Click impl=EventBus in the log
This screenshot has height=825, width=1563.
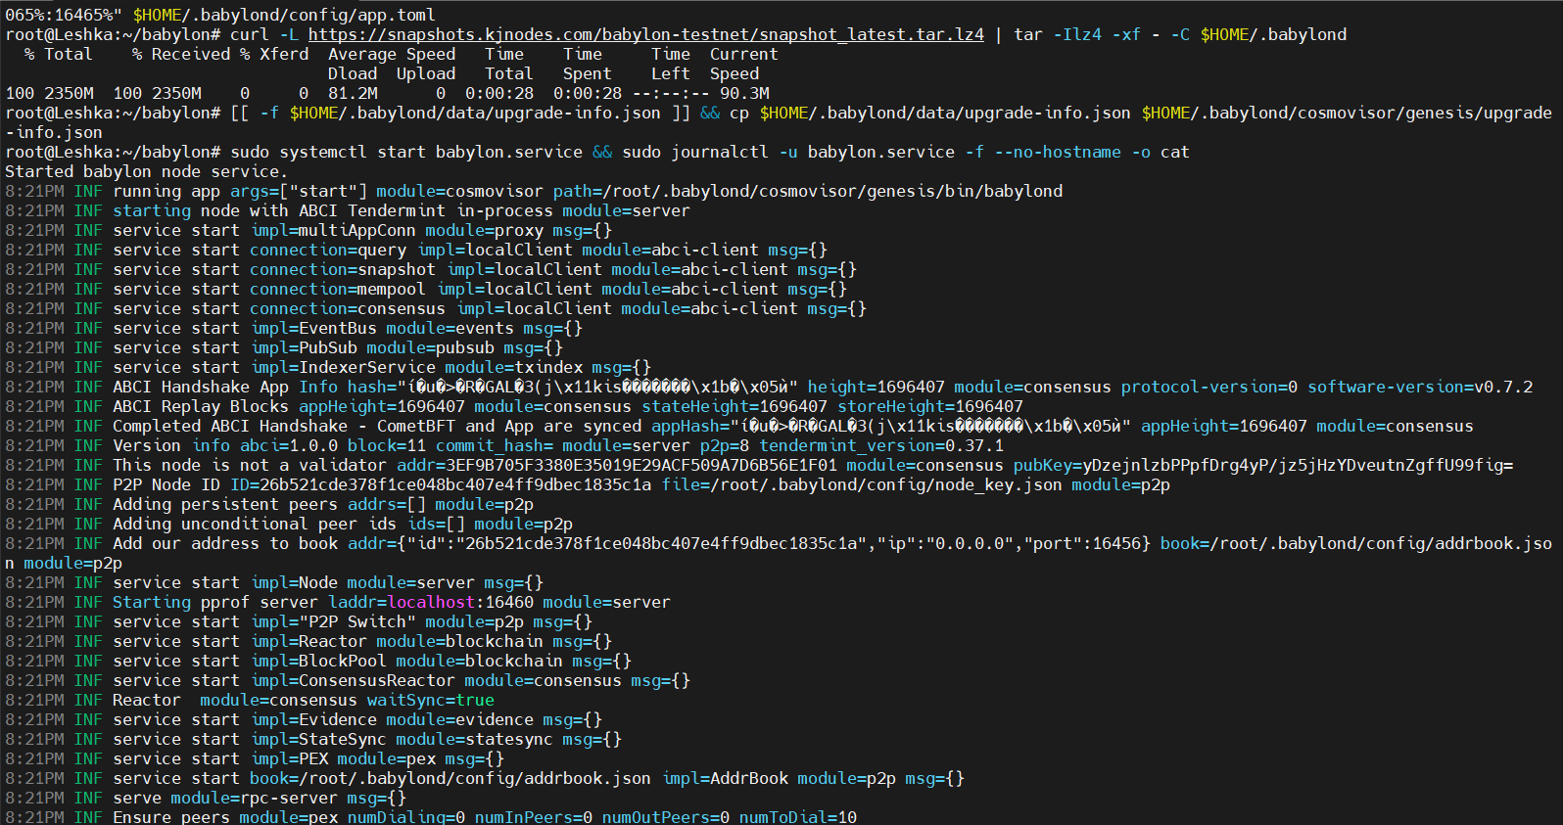tap(313, 328)
